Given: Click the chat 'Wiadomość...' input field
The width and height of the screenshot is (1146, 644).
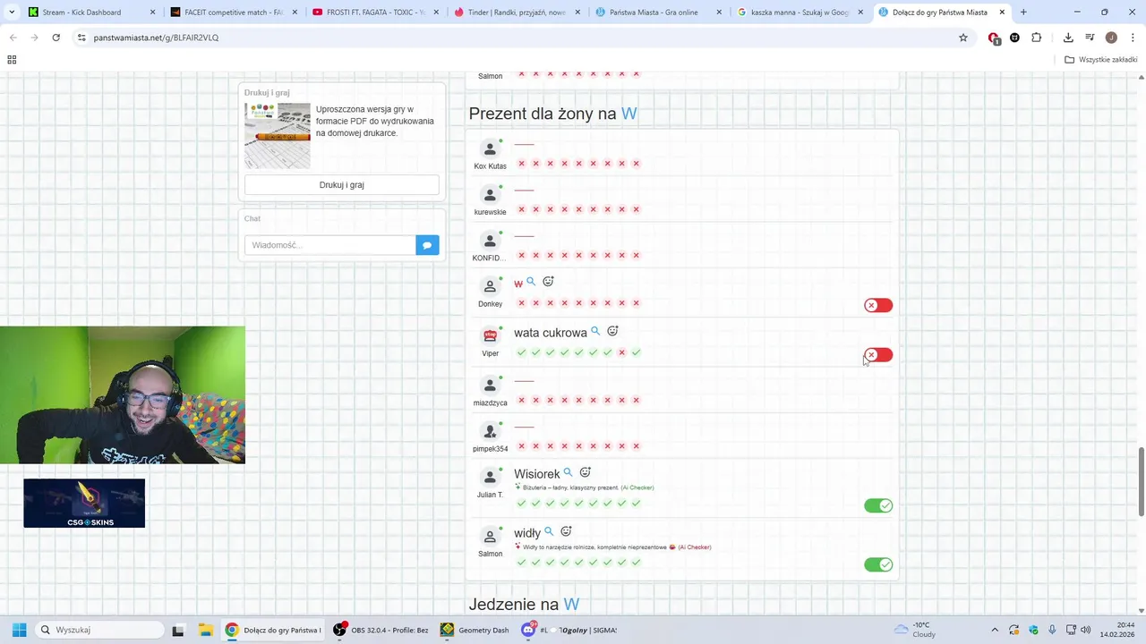Looking at the screenshot, I should [x=329, y=245].
